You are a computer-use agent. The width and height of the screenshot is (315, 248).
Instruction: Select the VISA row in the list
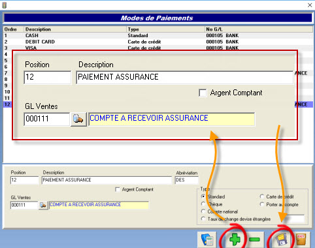[158, 48]
